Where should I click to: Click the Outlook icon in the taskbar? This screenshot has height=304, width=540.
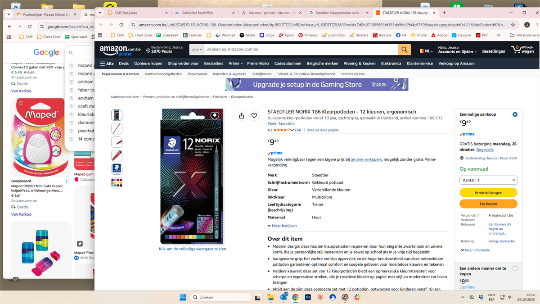(283, 297)
